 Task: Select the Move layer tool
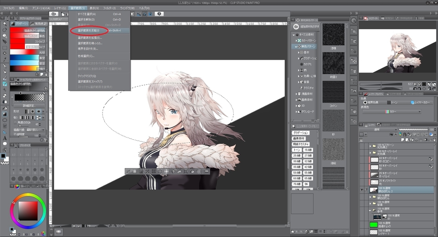coord(5,42)
